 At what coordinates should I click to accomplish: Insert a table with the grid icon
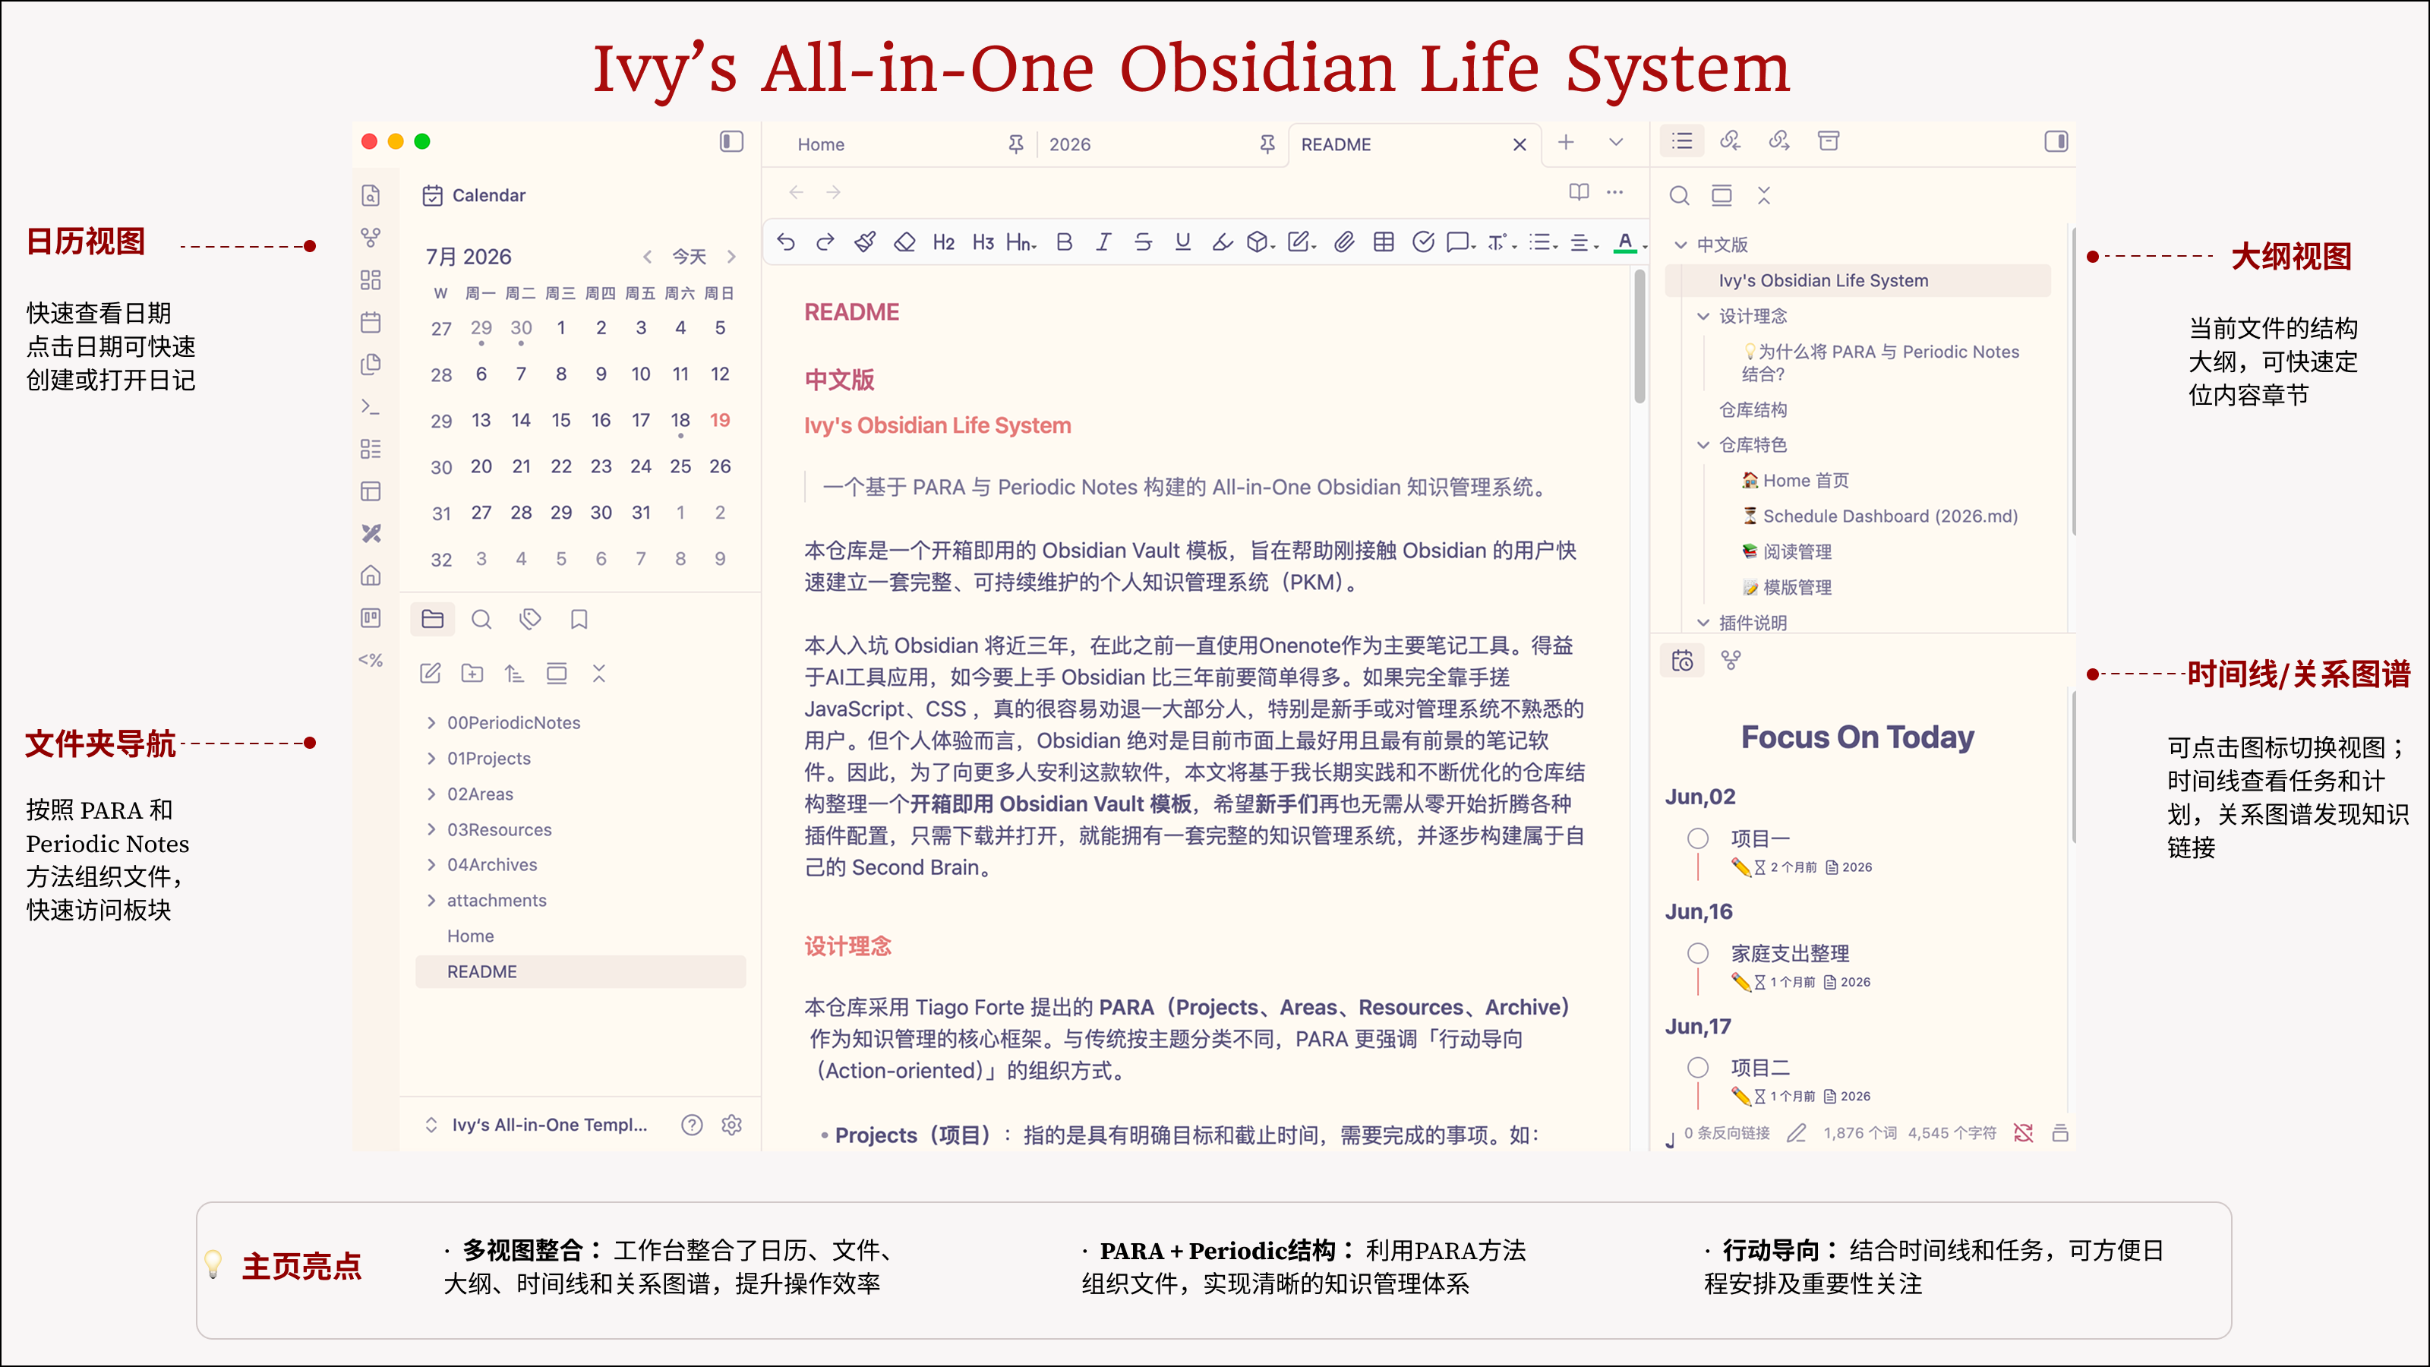tap(1384, 242)
